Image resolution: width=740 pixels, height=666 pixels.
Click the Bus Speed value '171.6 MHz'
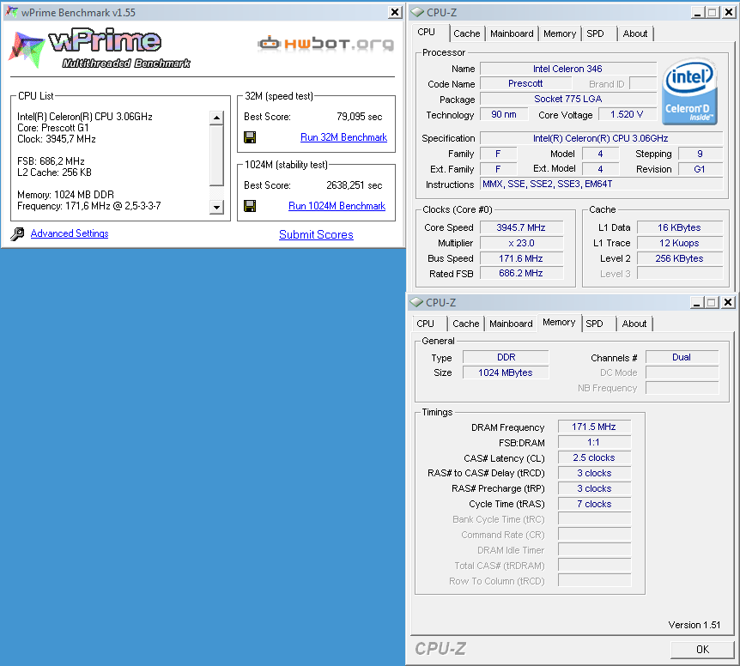point(521,258)
